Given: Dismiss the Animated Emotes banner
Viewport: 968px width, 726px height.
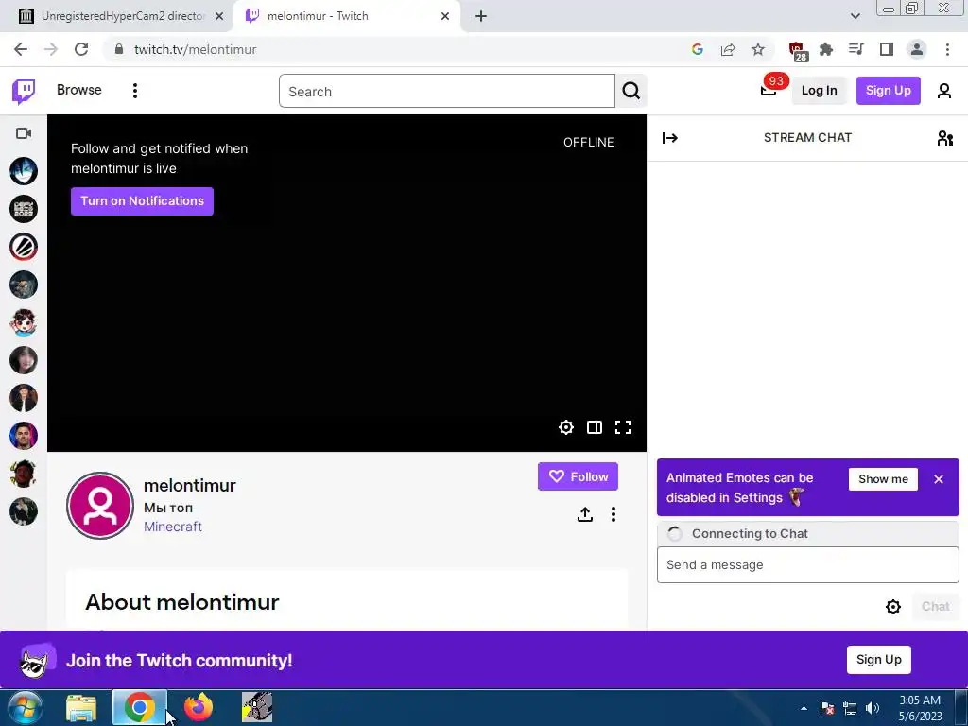Looking at the screenshot, I should click(939, 479).
